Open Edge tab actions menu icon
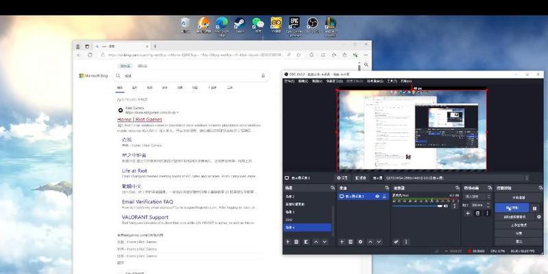Image resolution: width=548 pixels, height=274 pixels. 87,47
